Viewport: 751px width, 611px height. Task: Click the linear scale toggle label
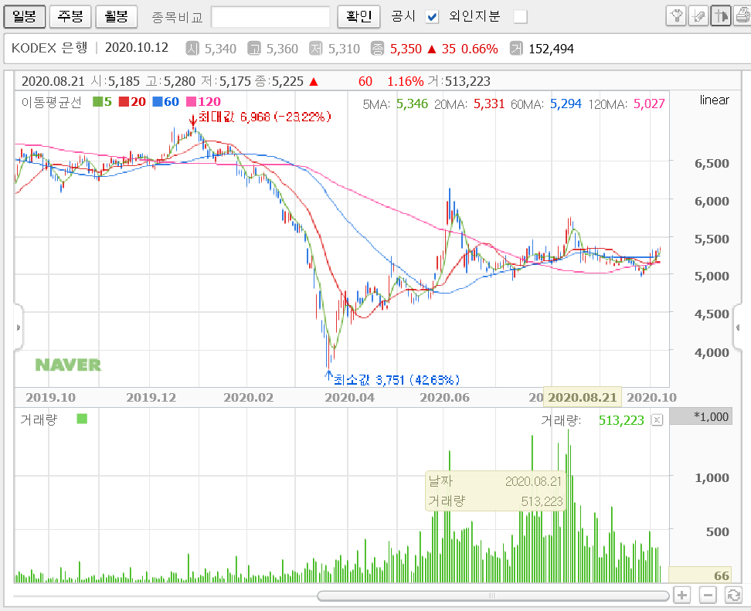714,100
